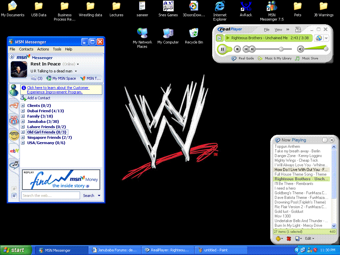
Task: Open the RealPlayer File menu
Action: pos(267,30)
